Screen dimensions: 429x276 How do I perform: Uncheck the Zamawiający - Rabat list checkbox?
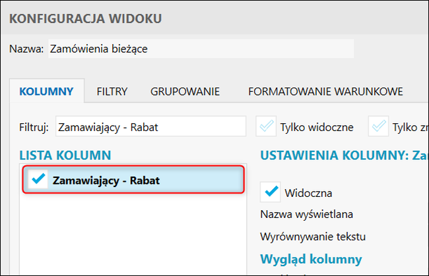tap(38, 180)
